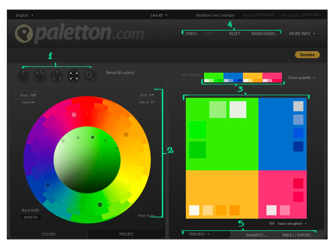This screenshot has width=336, height=250.
Task: Open the Fine Tune... link
Action: click(148, 216)
